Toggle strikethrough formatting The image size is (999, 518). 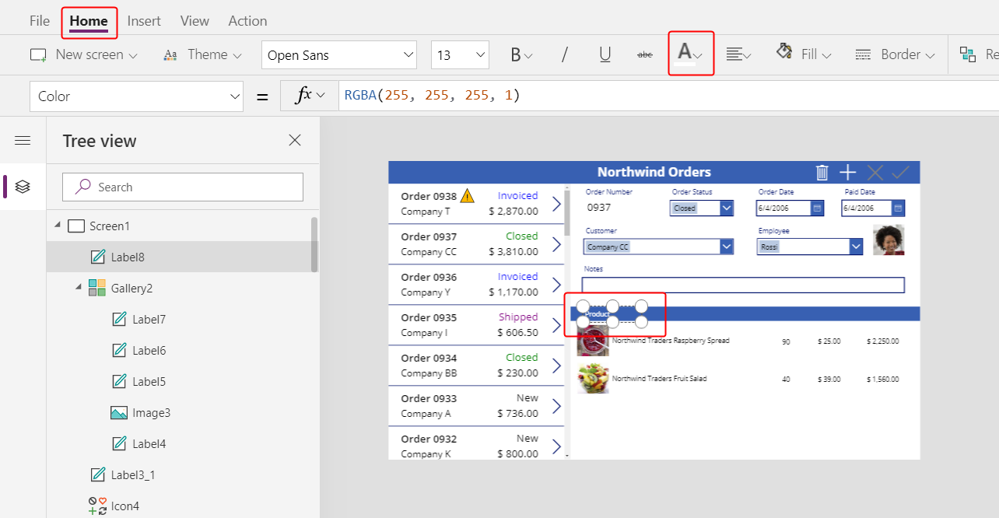(645, 54)
